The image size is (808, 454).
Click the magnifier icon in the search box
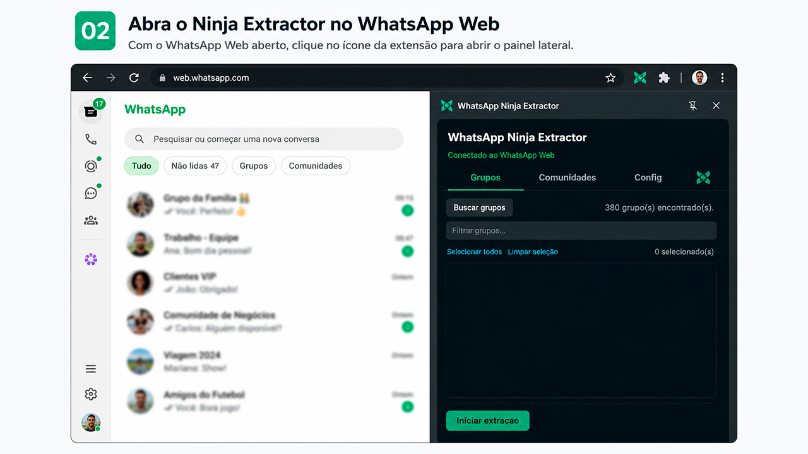coord(140,139)
